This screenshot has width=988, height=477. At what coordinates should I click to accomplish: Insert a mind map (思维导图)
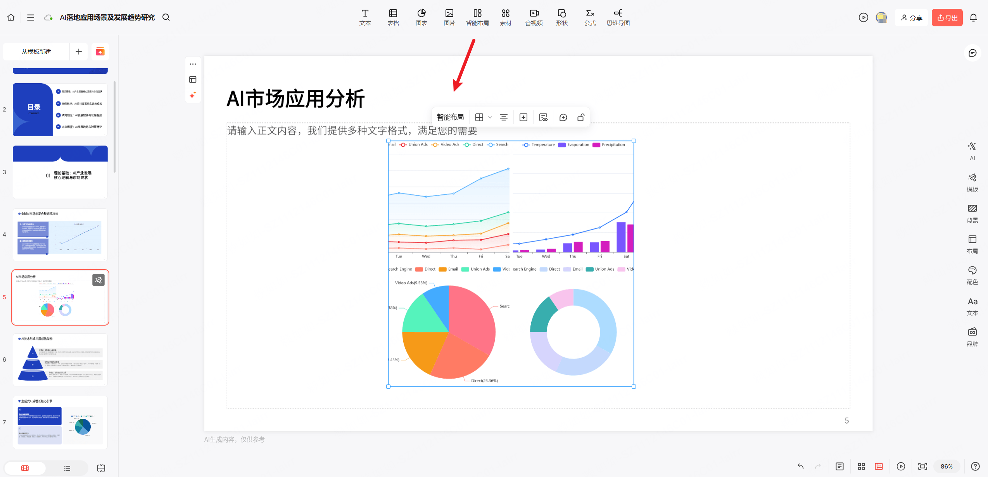(x=618, y=18)
